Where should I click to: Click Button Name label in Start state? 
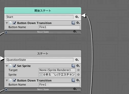[17, 27]
